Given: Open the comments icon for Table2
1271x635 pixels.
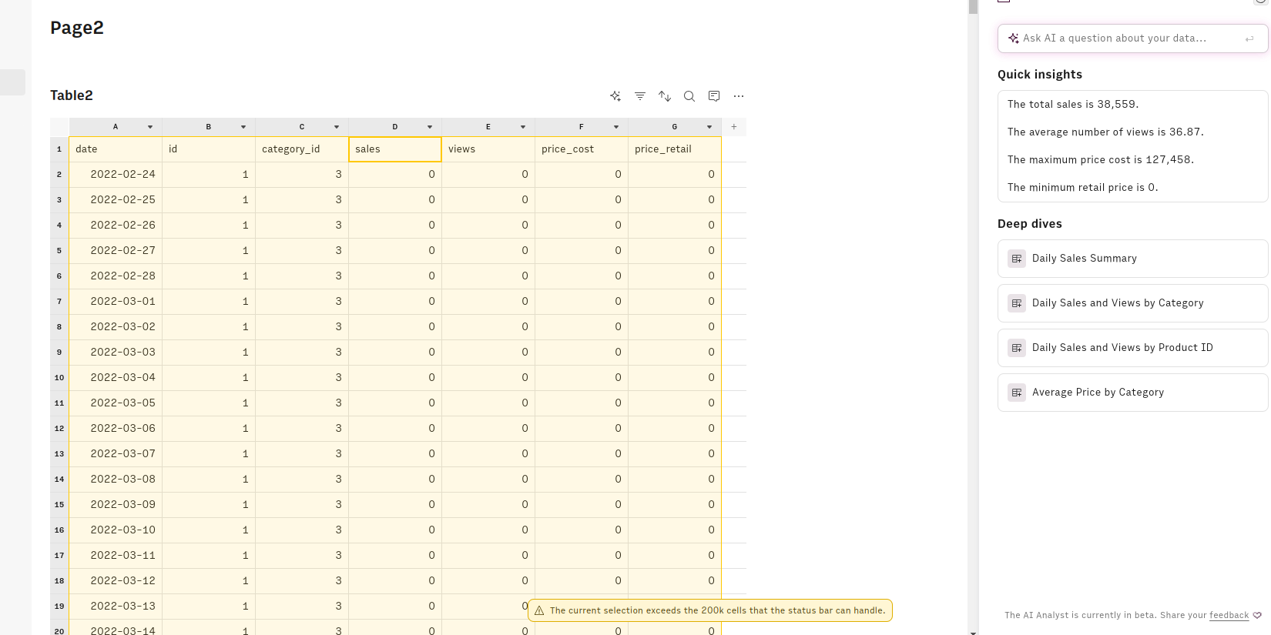Looking at the screenshot, I should [x=713, y=96].
